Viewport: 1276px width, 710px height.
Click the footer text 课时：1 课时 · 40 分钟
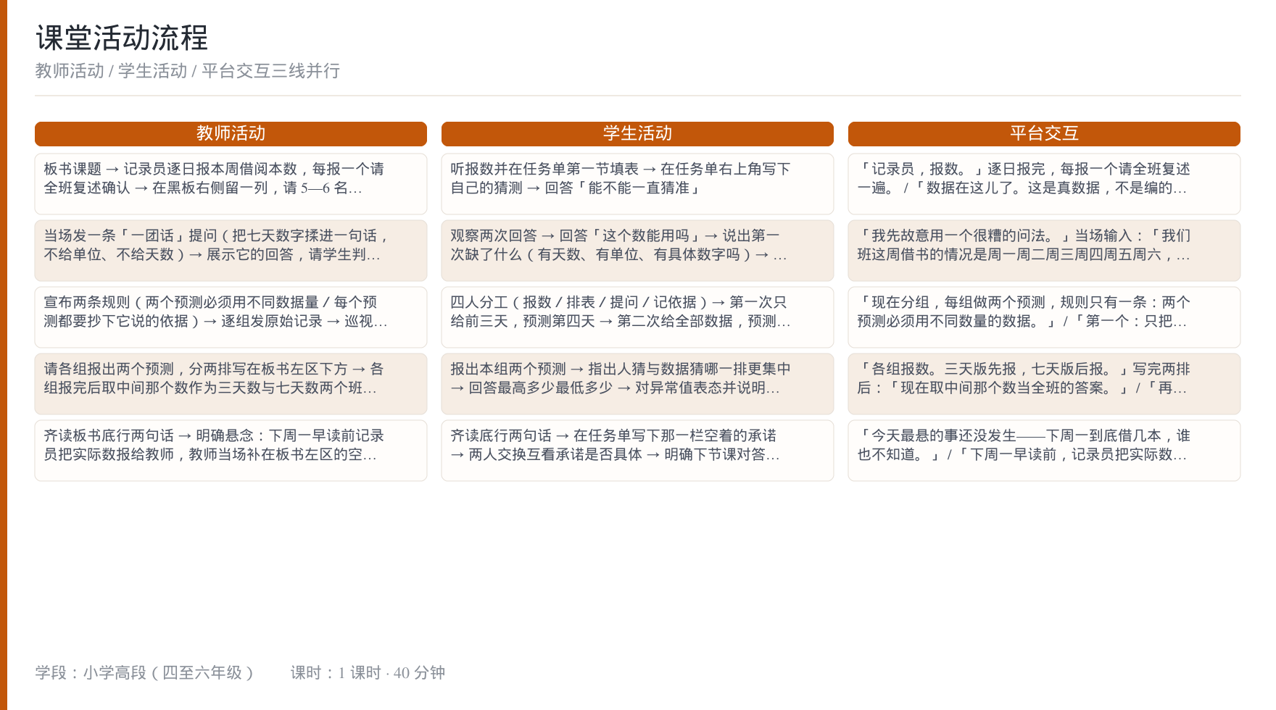pos(368,673)
